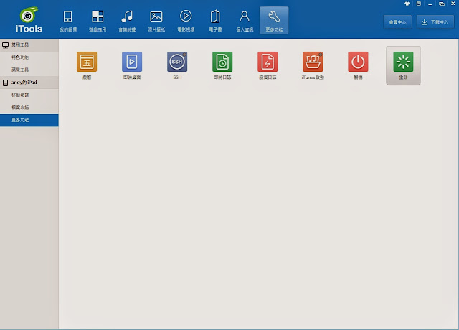Open the e-book tab with book icon
Viewport: 459px width, 330px height.
[x=215, y=21]
